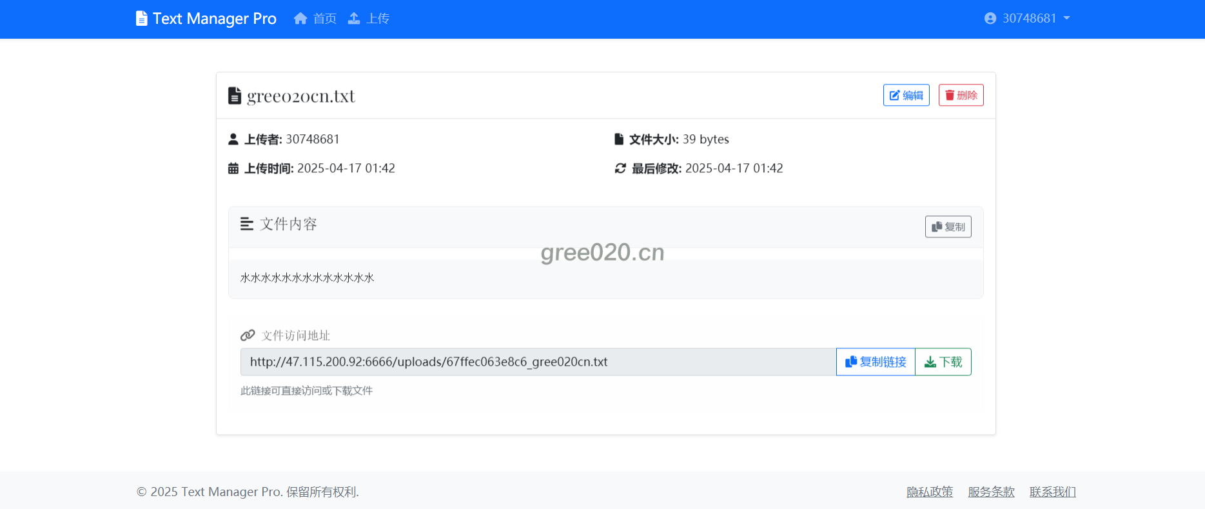Open the 隐私政策 footer link

pos(929,492)
